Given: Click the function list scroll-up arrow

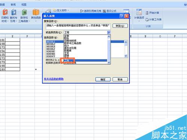Looking at the screenshot, I should point(126,42).
